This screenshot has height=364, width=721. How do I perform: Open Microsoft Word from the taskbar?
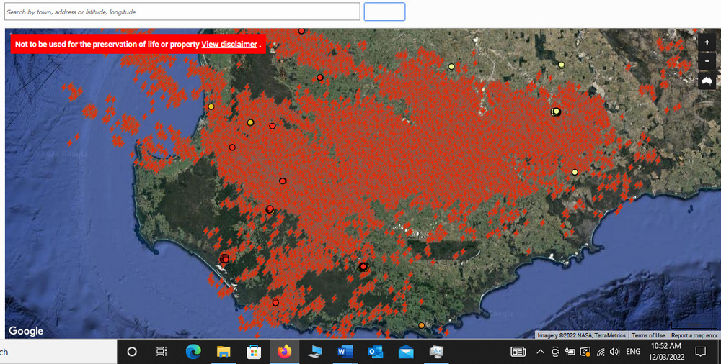[345, 352]
